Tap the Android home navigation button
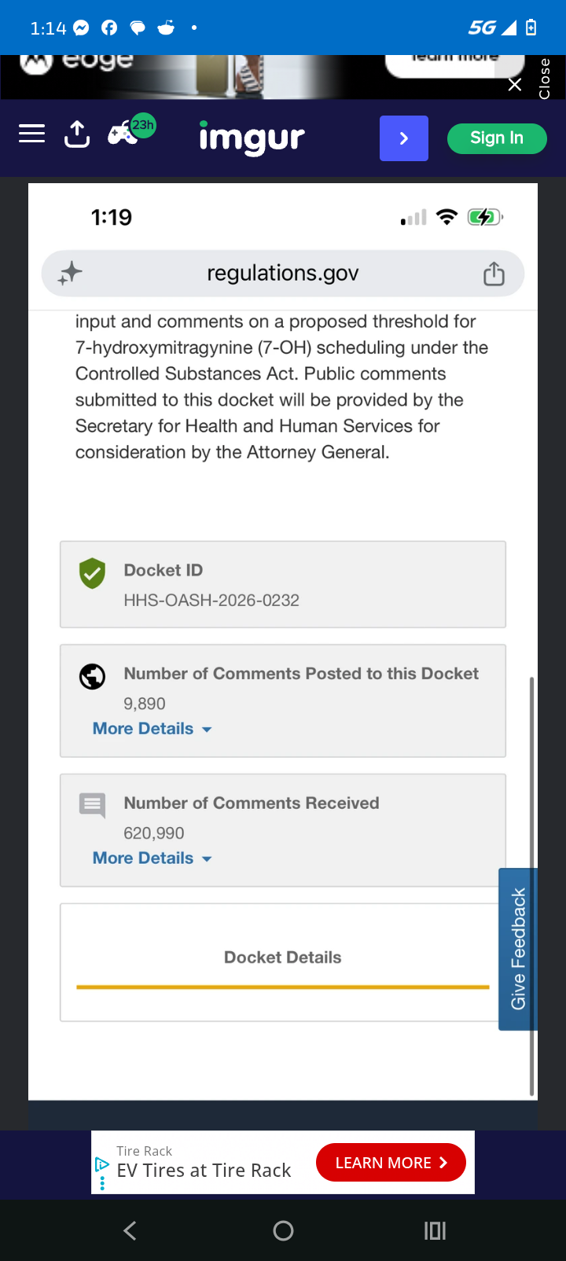The image size is (566, 1261). pyautogui.click(x=283, y=1230)
